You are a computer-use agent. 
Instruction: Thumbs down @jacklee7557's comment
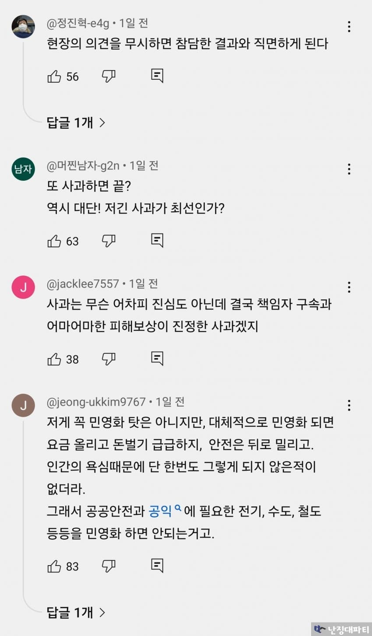(x=109, y=358)
